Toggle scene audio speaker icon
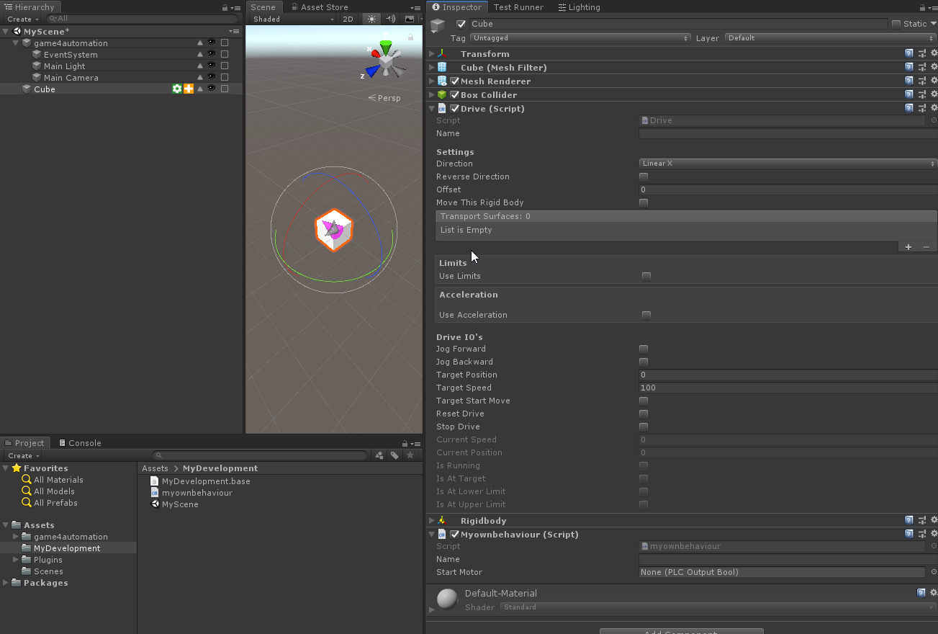938x634 pixels. click(x=390, y=19)
